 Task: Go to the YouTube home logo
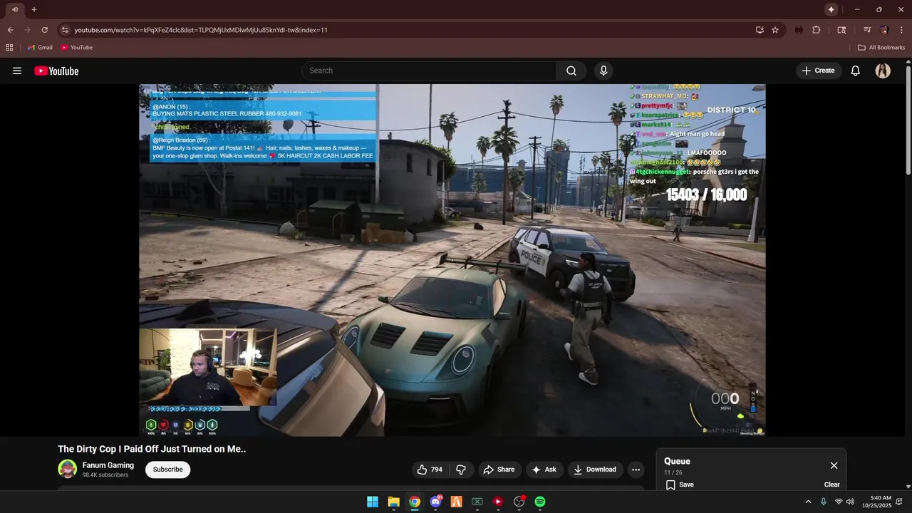pos(56,71)
